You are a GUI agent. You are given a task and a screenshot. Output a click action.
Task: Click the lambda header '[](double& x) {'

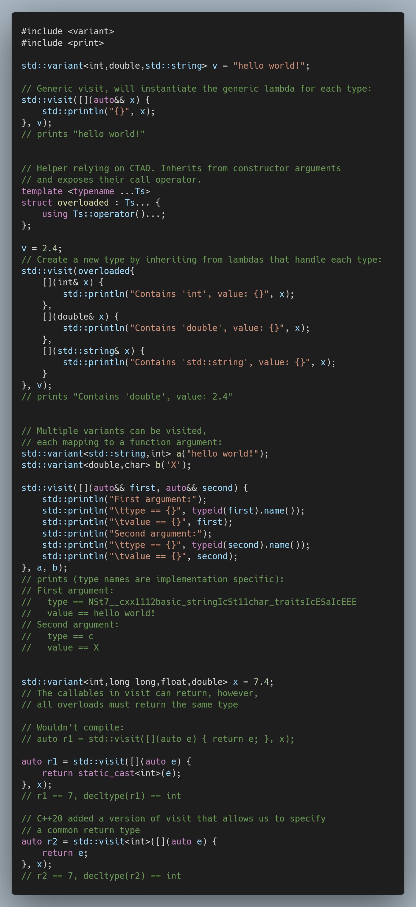coord(80,317)
